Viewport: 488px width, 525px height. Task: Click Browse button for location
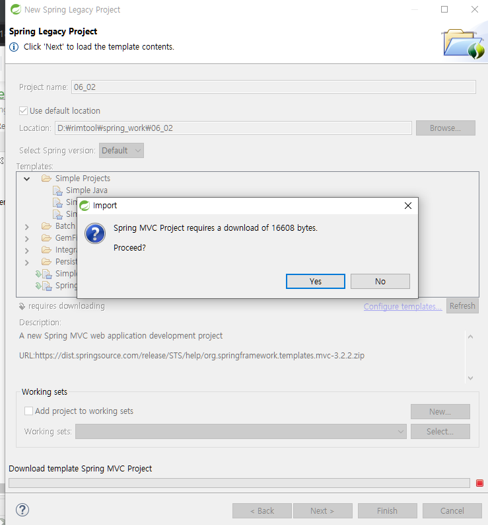(445, 128)
